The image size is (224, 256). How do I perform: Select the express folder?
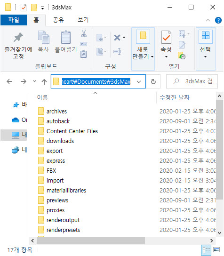56,161
